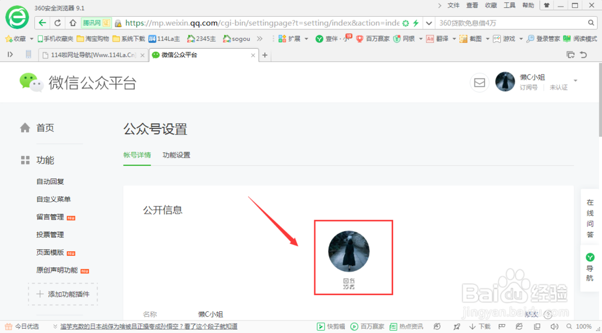Enable 阅读模式 reading mode

(580, 39)
